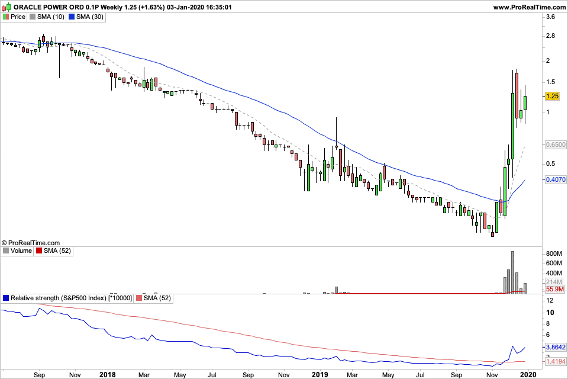Click the 3.6 price axis label
Viewport: 568px width, 379px height.
[x=551, y=17]
